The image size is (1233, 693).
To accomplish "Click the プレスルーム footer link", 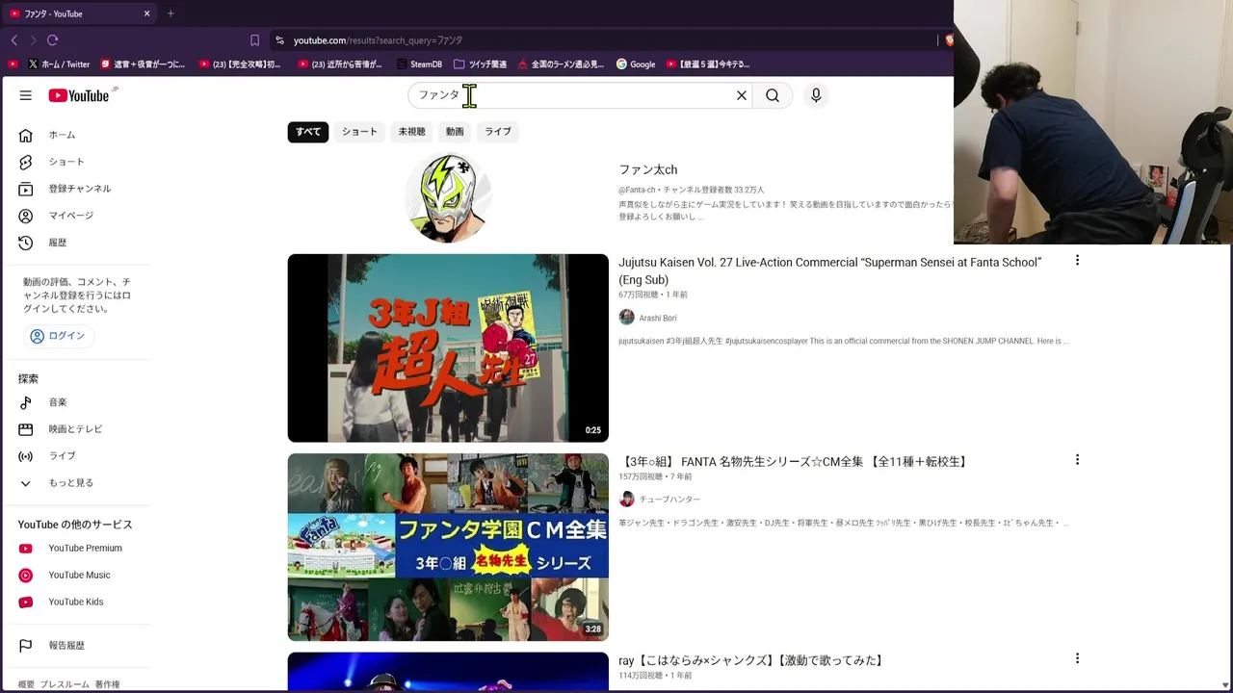I will 65,684.
